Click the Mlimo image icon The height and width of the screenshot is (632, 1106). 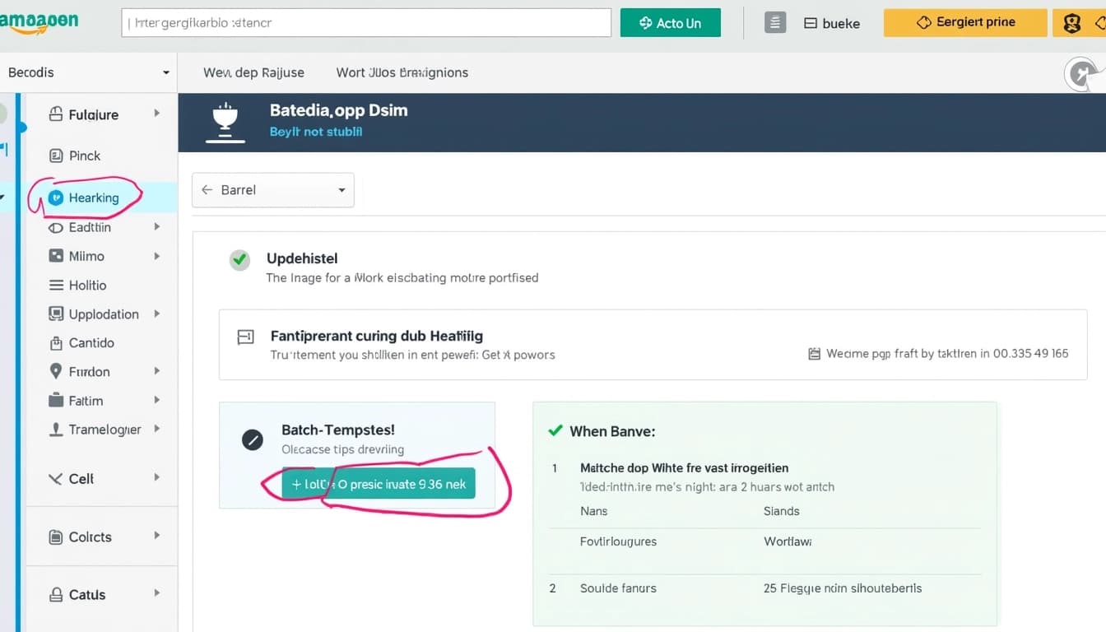[x=56, y=256]
